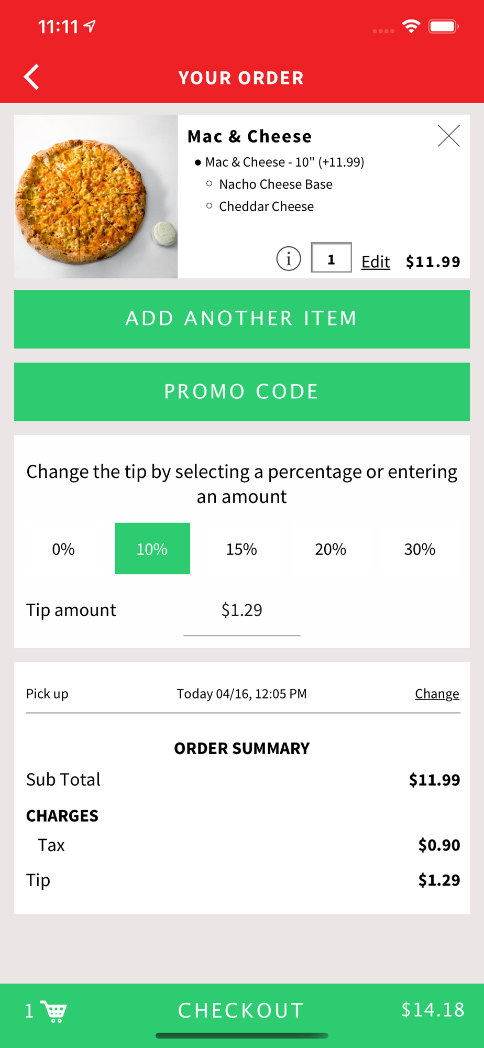Remove Mac & Cheese with X icon
The width and height of the screenshot is (484, 1048).
pos(448,136)
